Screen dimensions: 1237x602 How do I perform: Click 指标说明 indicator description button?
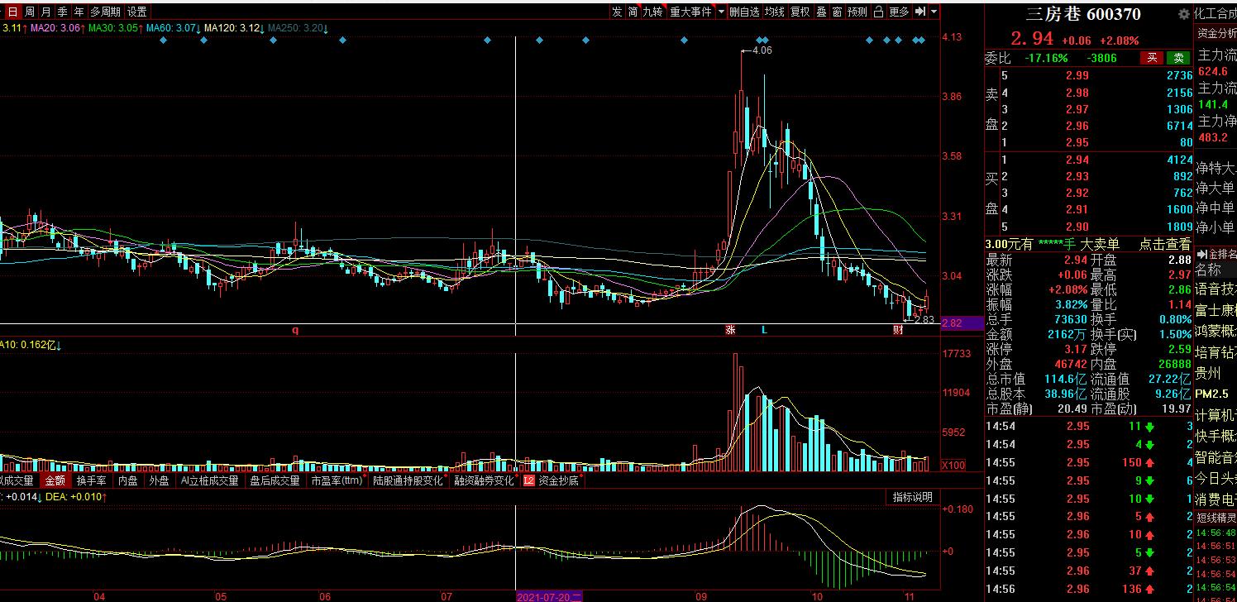(912, 497)
